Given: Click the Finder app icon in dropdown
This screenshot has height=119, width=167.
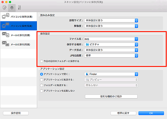Looking at the screenshot, I should (x=87, y=74).
